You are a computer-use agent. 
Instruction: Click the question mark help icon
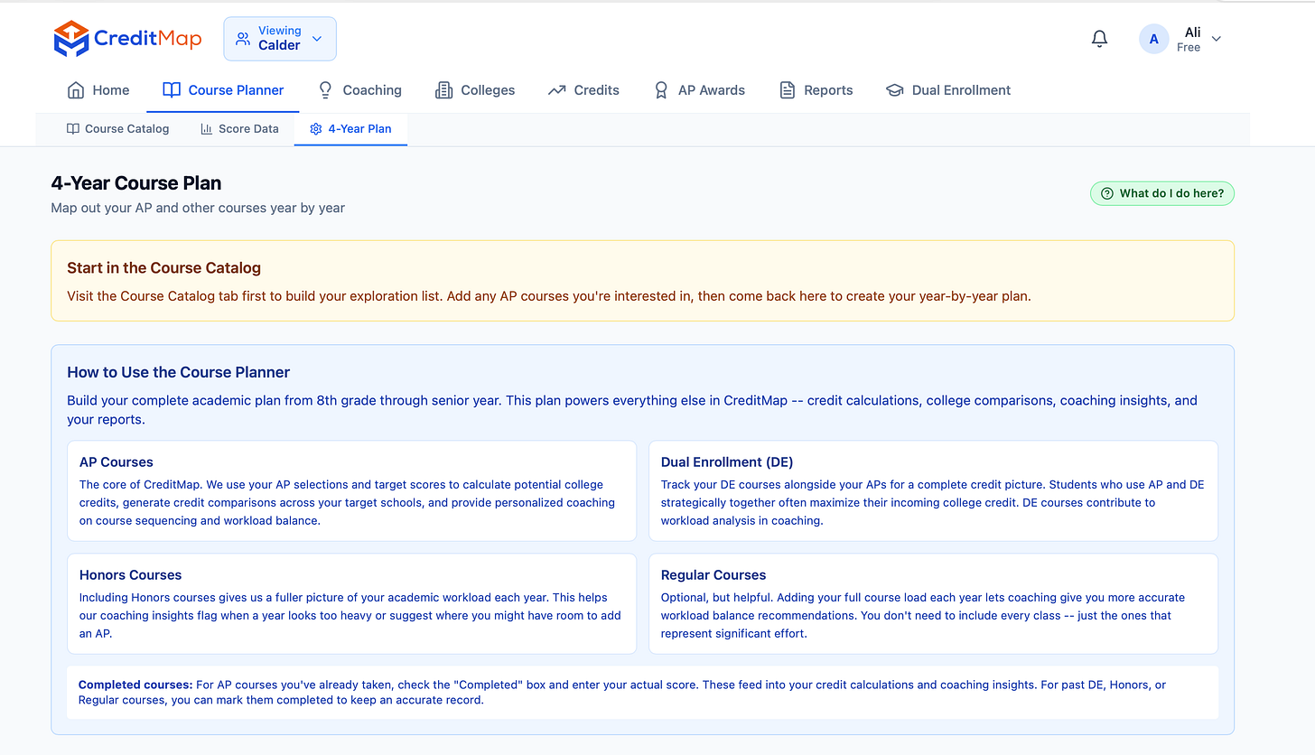(x=1107, y=193)
